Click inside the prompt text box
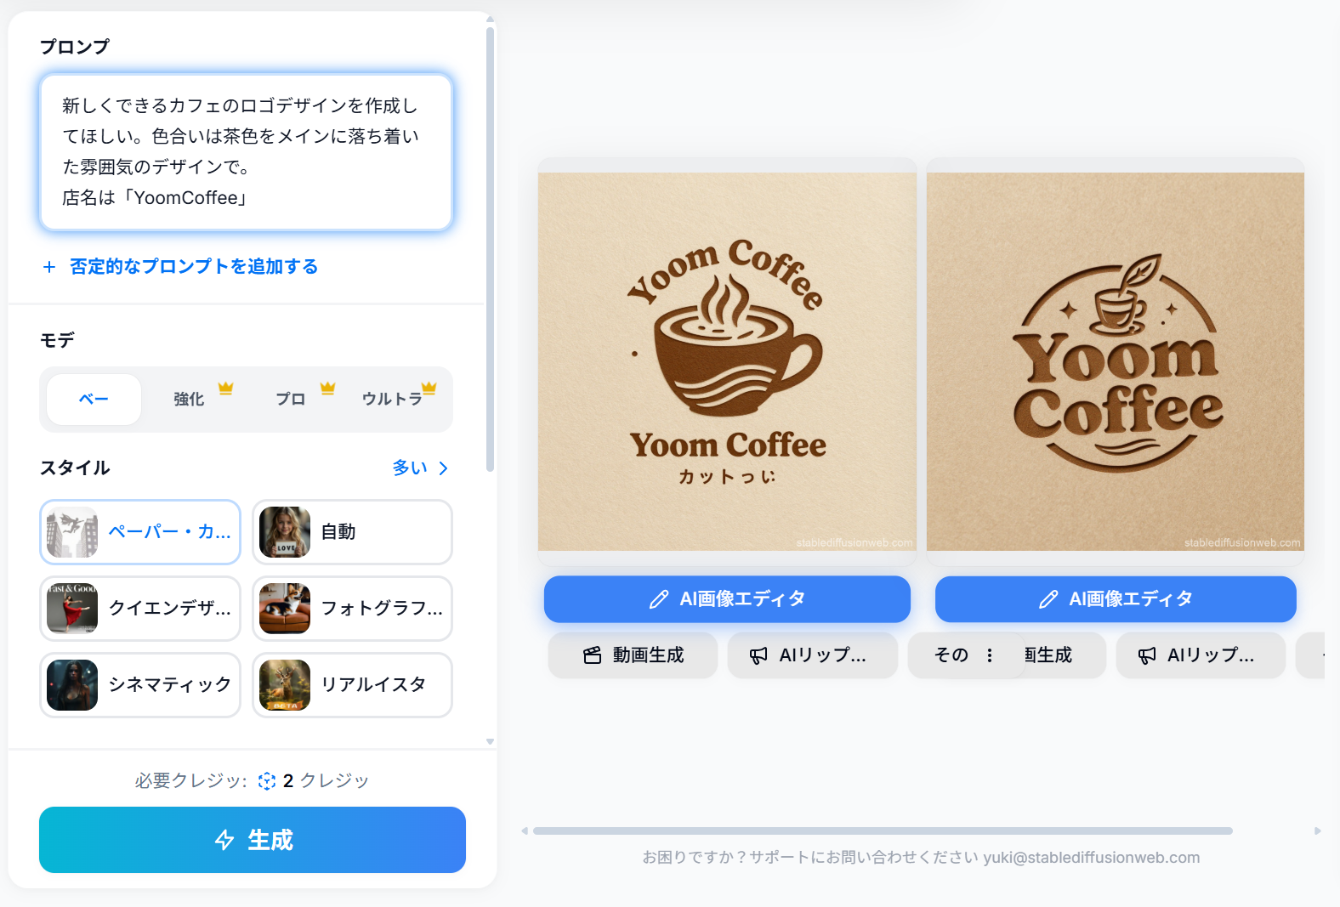This screenshot has width=1340, height=907. [x=246, y=152]
